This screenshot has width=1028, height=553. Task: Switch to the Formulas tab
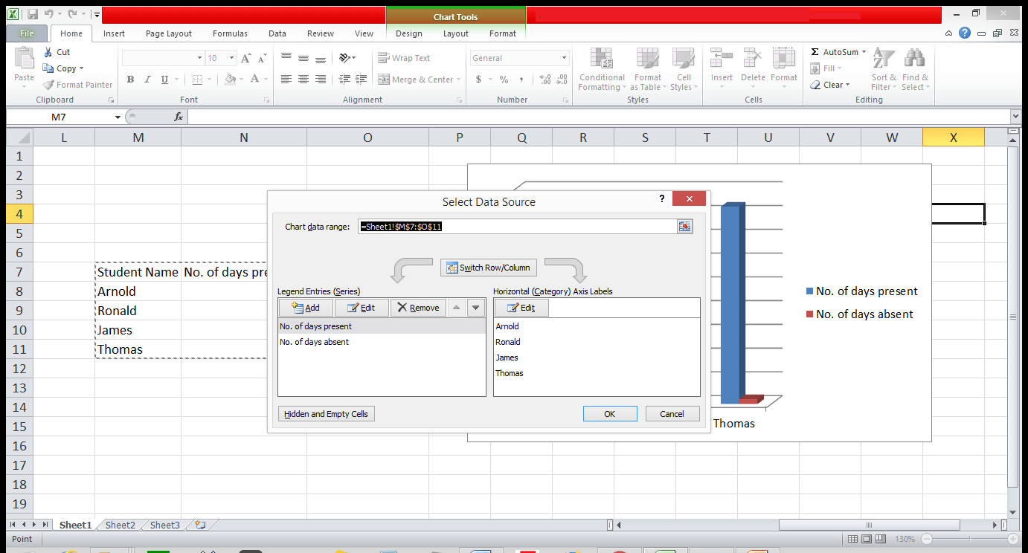coord(230,33)
